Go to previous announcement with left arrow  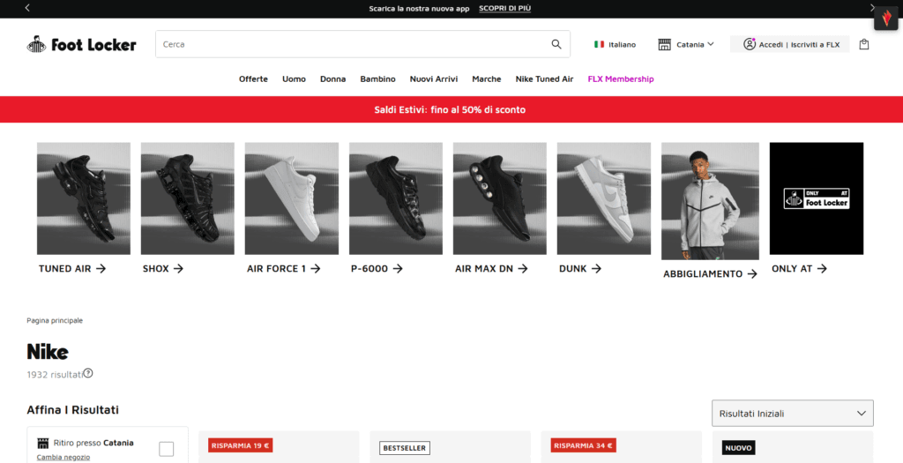(27, 8)
